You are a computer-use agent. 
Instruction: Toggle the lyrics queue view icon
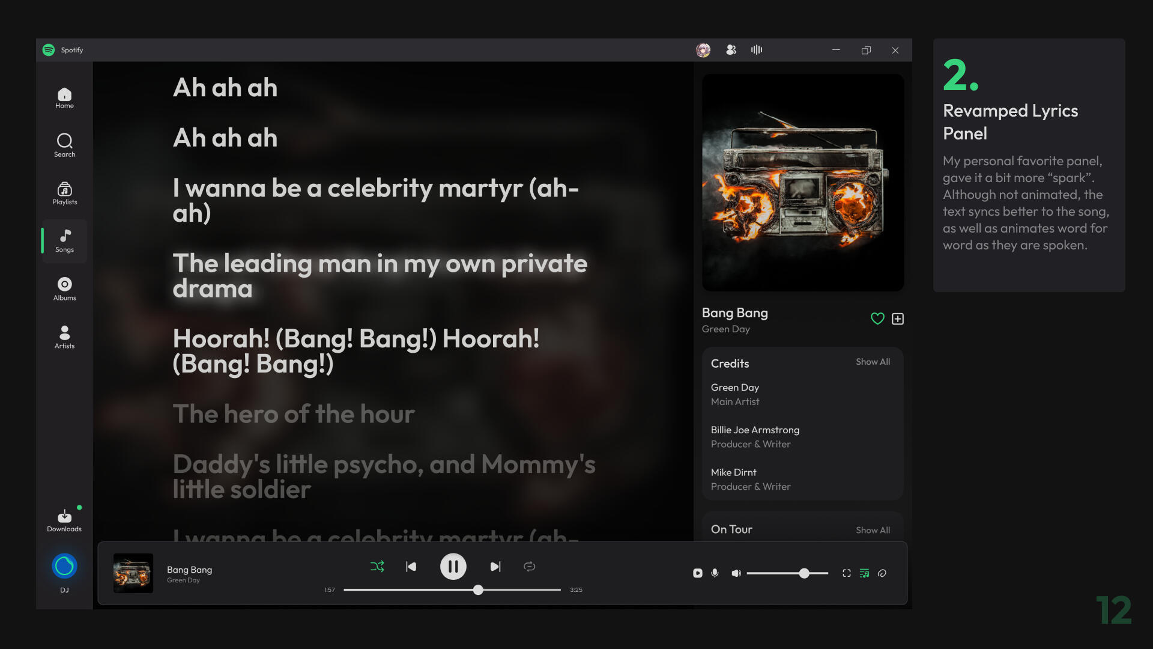click(864, 573)
